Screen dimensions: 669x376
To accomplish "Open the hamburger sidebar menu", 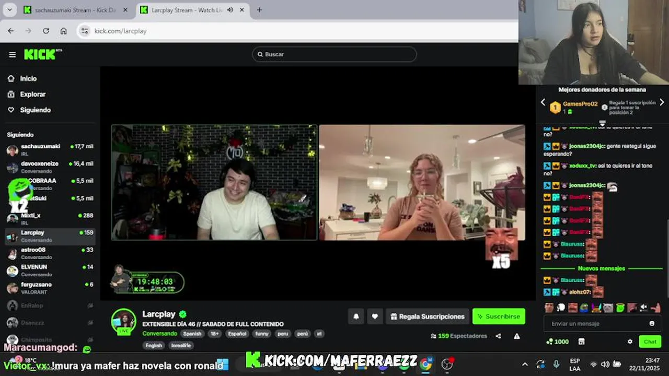I will click(13, 54).
